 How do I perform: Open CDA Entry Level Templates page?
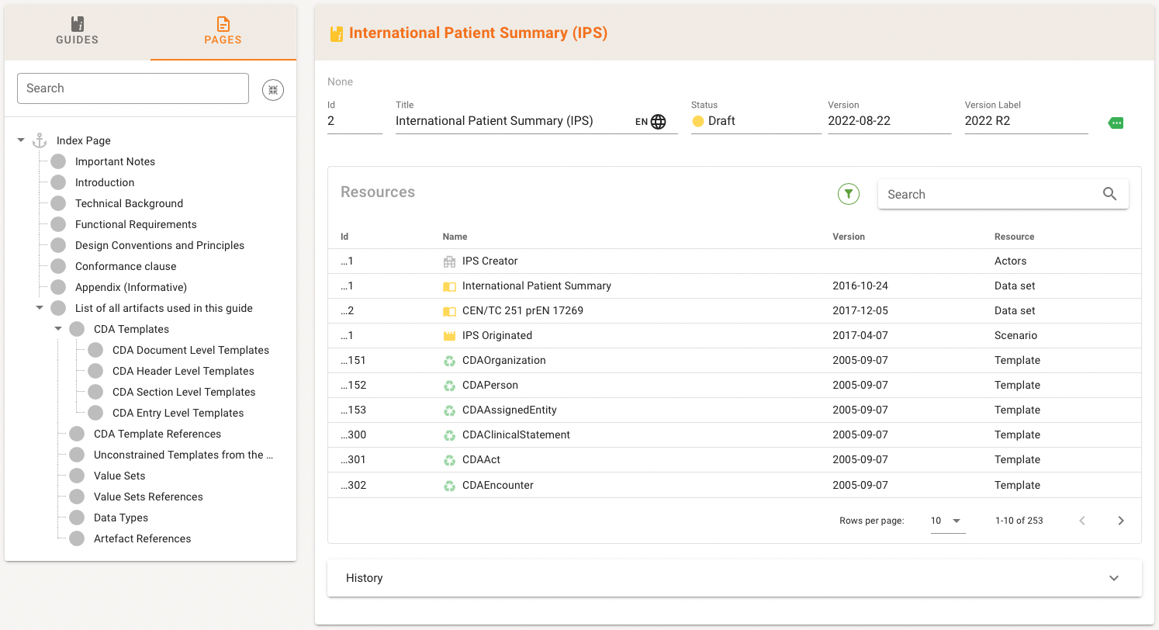pyautogui.click(x=178, y=413)
